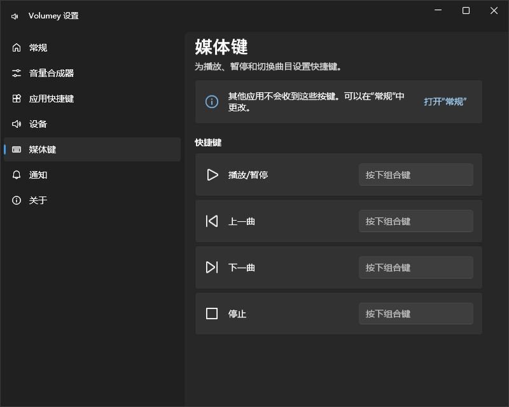Click the description 为播放、暂停和切换曲目设置快捷键
The height and width of the screenshot is (407, 509).
(x=268, y=67)
